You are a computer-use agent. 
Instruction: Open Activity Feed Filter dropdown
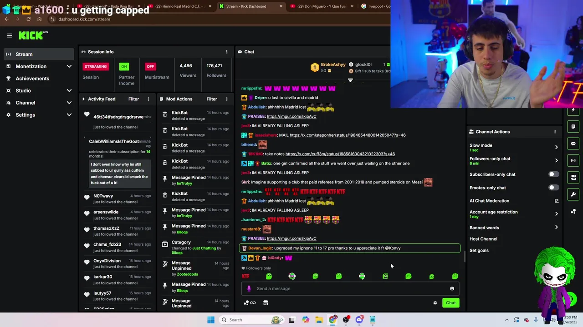tap(133, 99)
